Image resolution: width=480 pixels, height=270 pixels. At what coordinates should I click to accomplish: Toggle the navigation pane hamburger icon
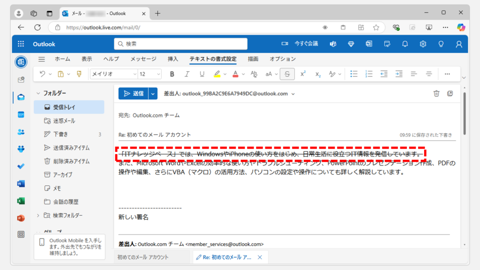pos(42,59)
